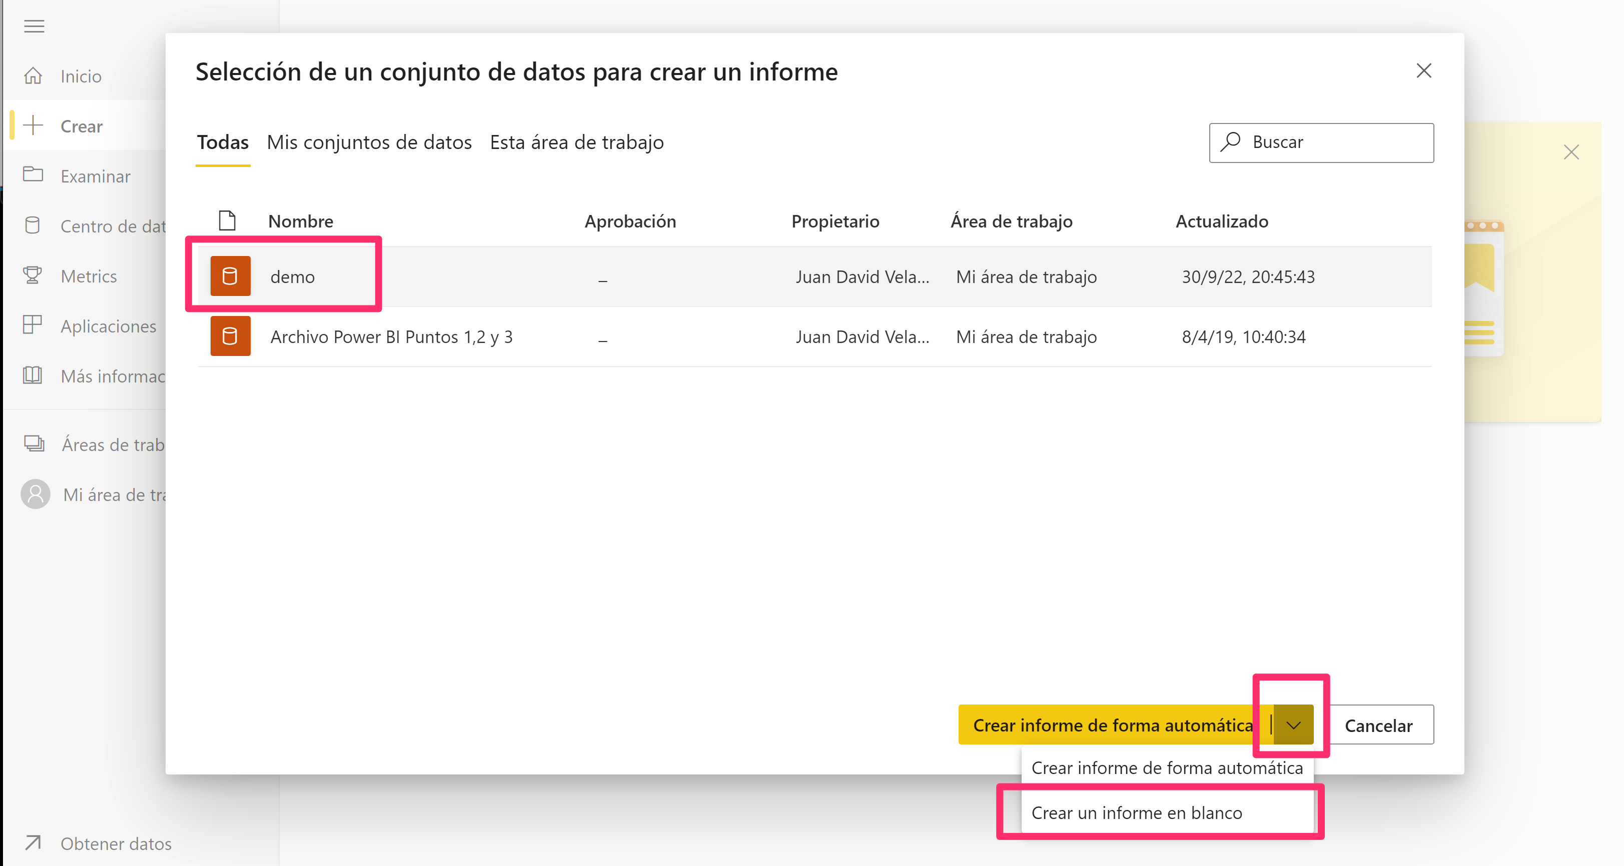
Task: Click Mi área de trabajo in Archivo row
Action: 1026,337
